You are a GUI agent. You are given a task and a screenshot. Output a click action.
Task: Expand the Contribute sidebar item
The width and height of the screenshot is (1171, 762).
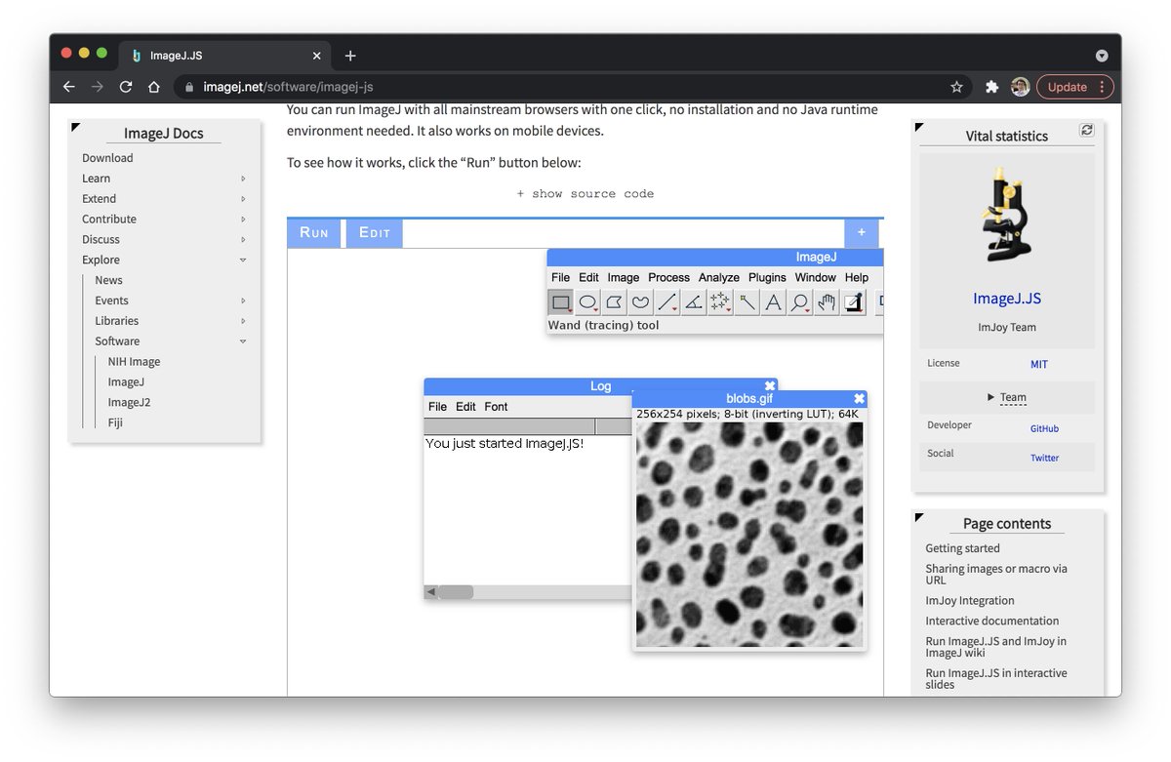pos(243,220)
